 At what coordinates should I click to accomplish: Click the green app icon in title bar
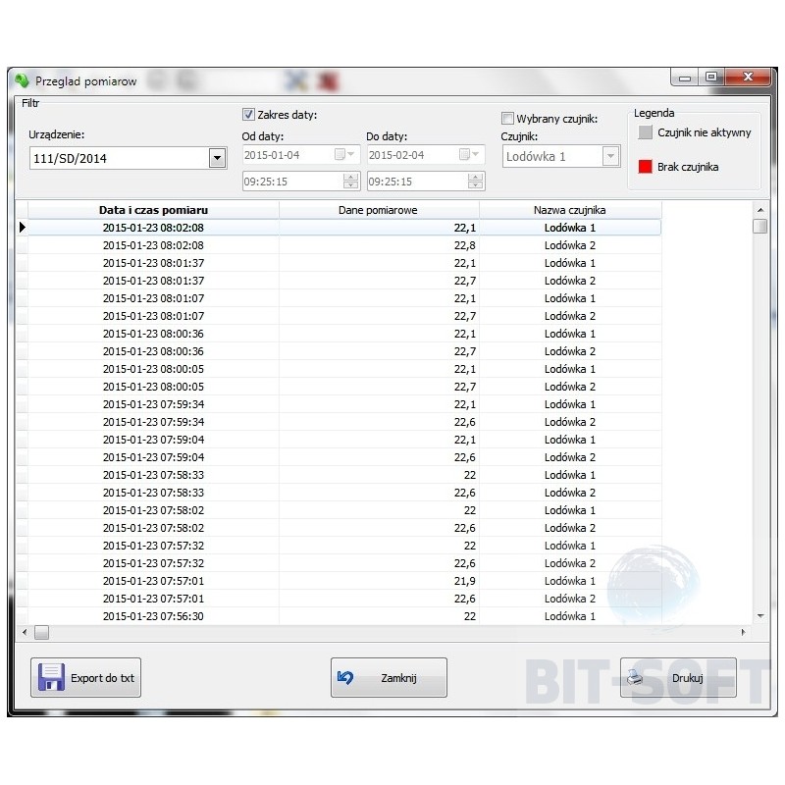click(x=22, y=80)
